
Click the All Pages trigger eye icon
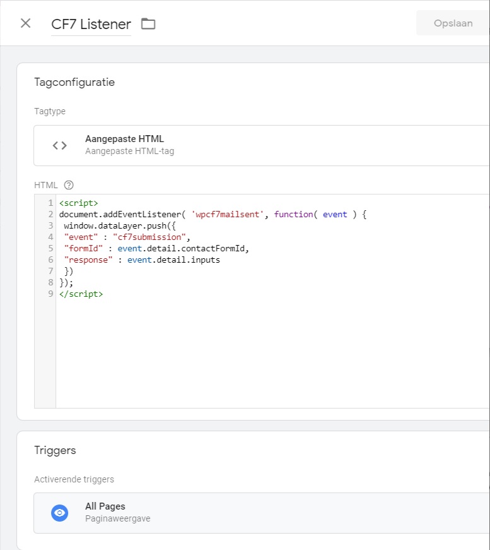(x=59, y=513)
